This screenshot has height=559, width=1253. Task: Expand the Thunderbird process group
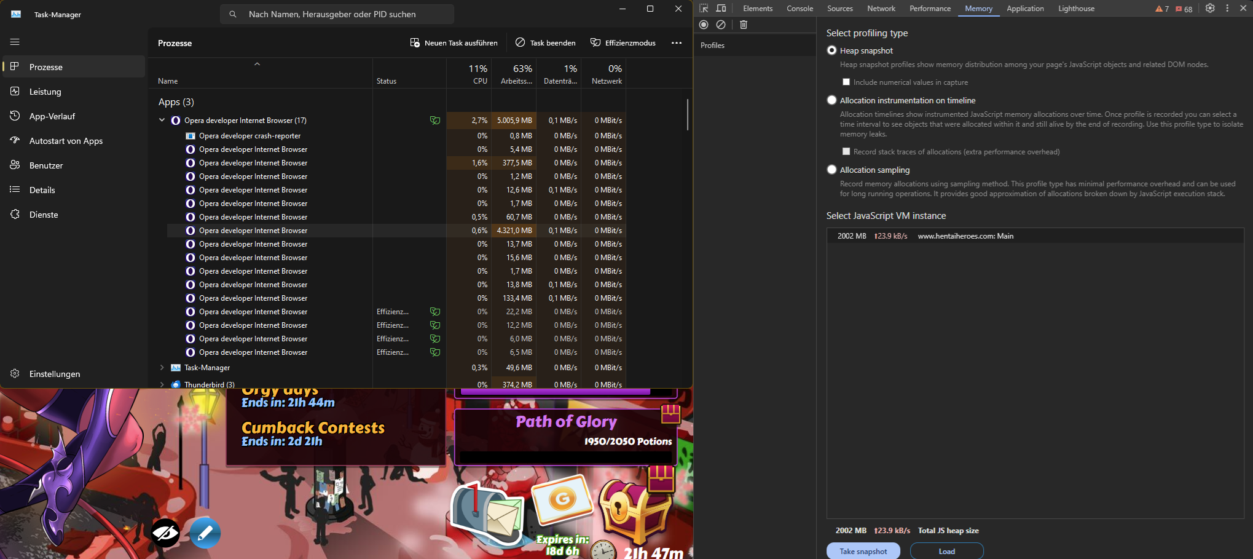click(x=162, y=384)
